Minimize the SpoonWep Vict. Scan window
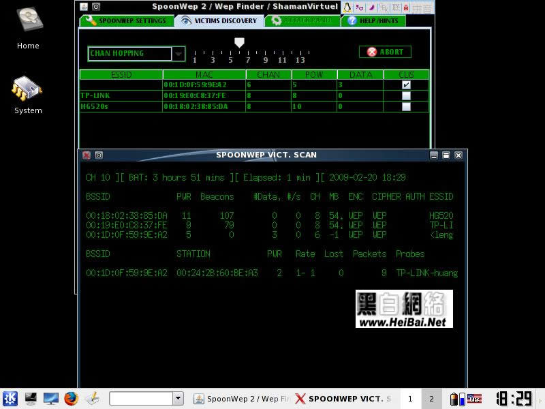545x409 pixels. point(434,155)
